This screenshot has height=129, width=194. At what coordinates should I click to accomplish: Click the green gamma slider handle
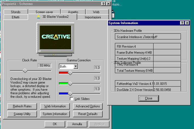70,84
